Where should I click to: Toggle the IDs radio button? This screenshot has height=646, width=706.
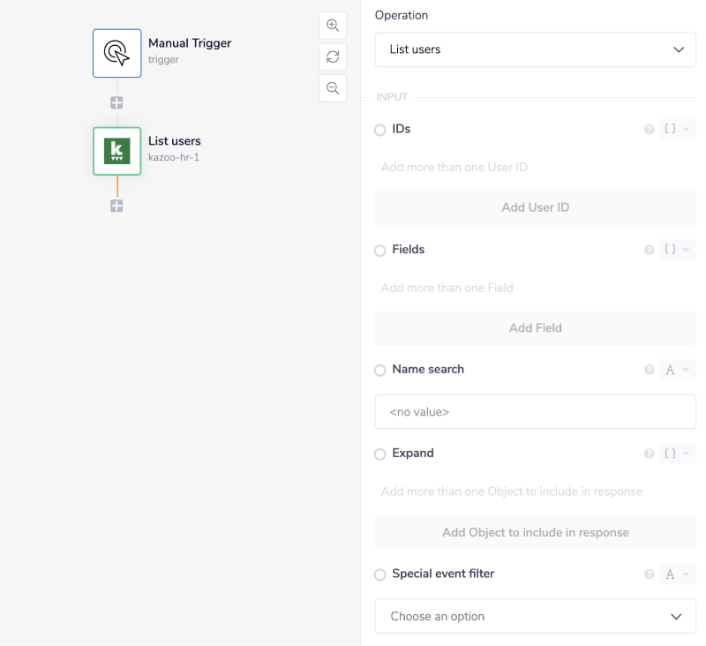380,131
